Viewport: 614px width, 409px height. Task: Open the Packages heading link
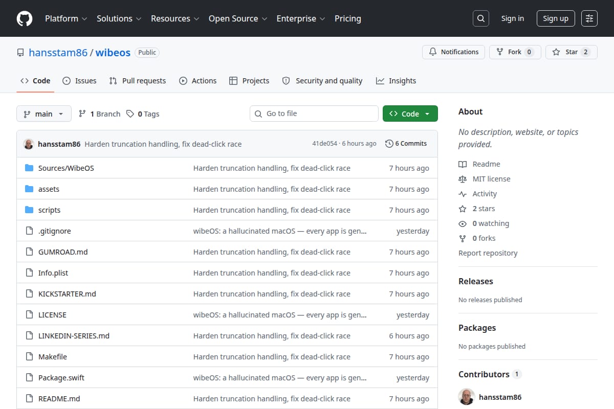[x=477, y=328]
